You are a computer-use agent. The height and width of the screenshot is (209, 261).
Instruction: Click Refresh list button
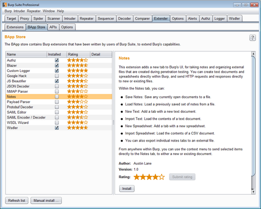point(17,201)
